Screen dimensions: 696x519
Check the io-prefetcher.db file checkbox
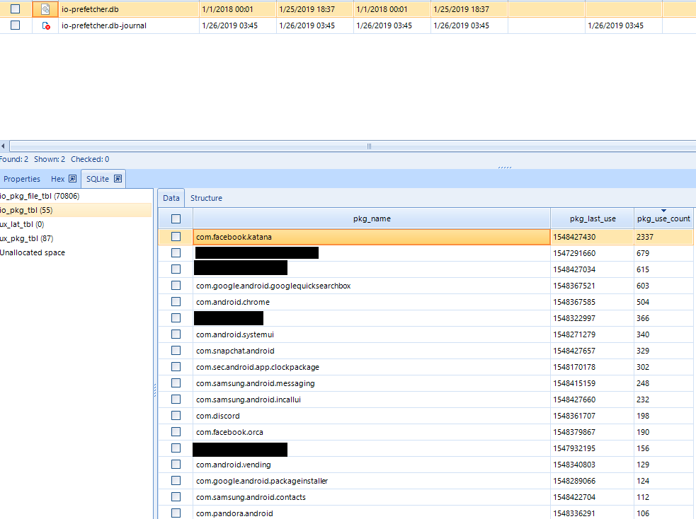tap(15, 8)
